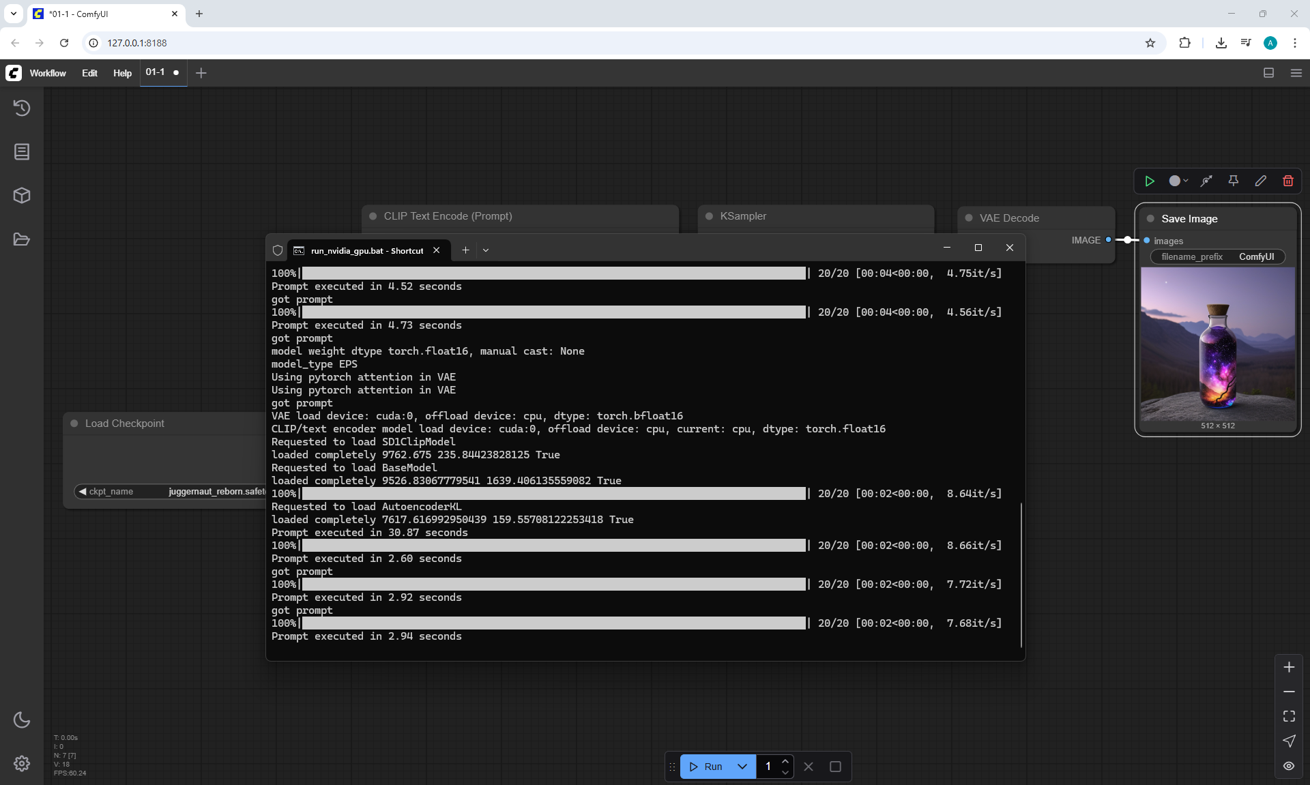Toggle dark theme moon icon
This screenshot has width=1310, height=785.
tap(22, 720)
